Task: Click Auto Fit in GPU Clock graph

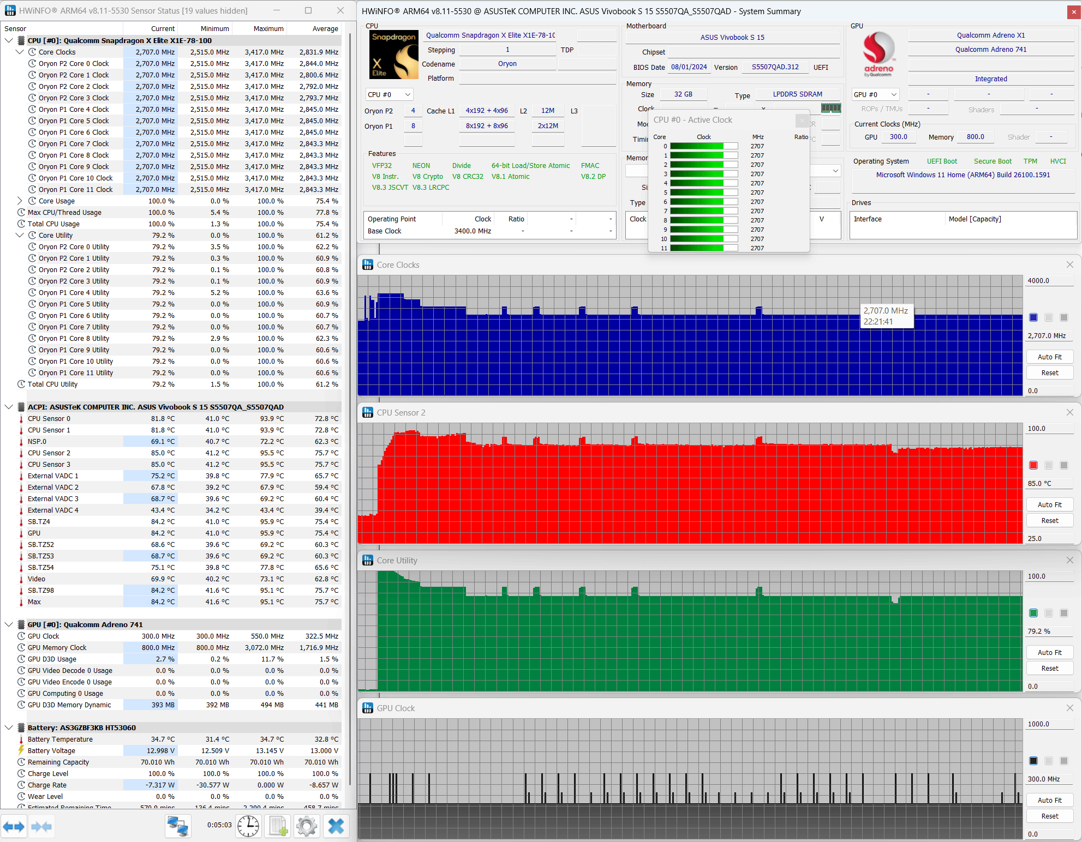Action: click(x=1049, y=800)
